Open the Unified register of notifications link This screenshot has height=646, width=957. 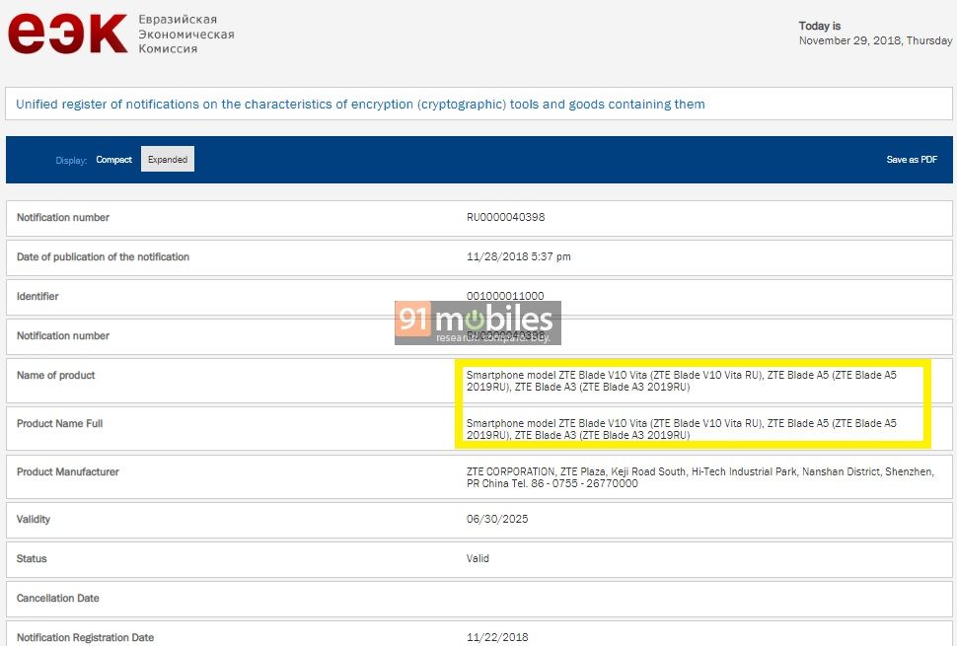coord(360,105)
